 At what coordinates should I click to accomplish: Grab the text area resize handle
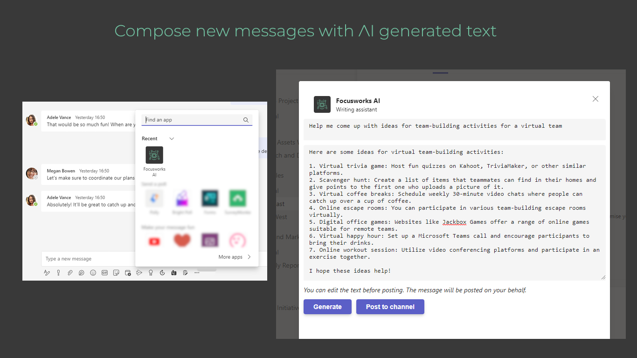tap(603, 277)
